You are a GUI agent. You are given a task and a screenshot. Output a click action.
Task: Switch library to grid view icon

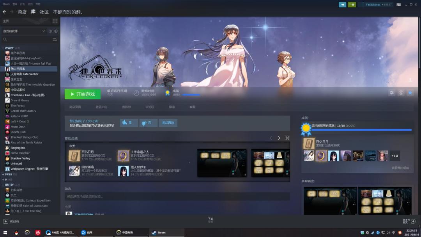click(55, 21)
